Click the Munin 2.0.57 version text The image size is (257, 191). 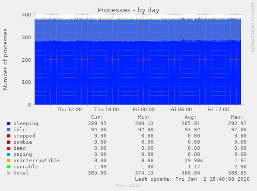tap(128, 185)
